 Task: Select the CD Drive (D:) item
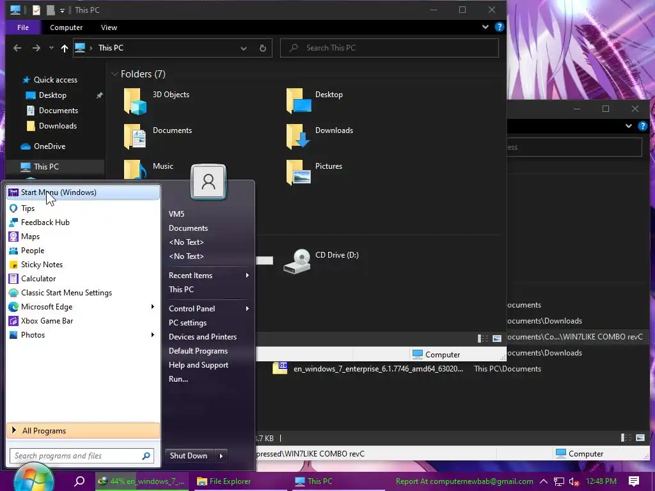click(321, 261)
